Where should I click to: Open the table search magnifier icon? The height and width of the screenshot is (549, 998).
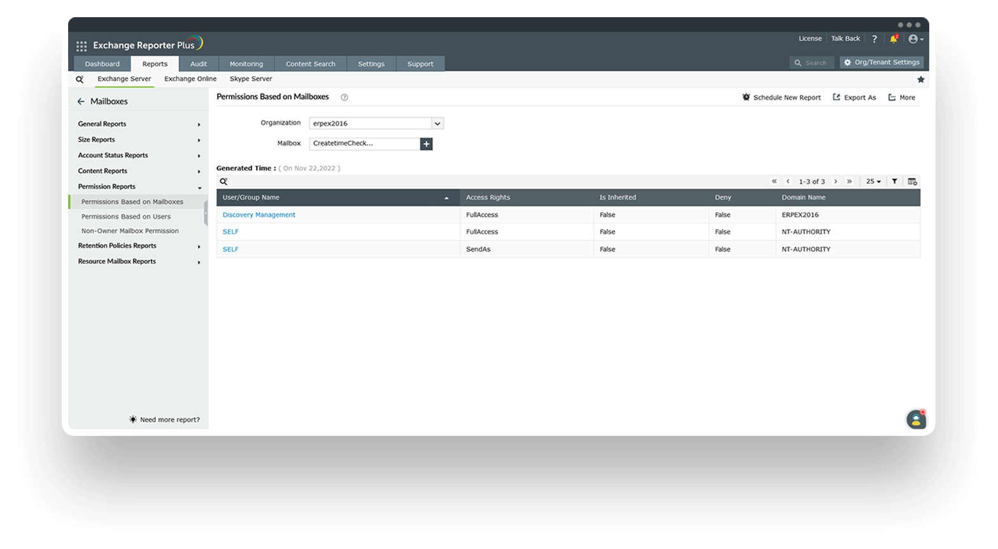[223, 182]
